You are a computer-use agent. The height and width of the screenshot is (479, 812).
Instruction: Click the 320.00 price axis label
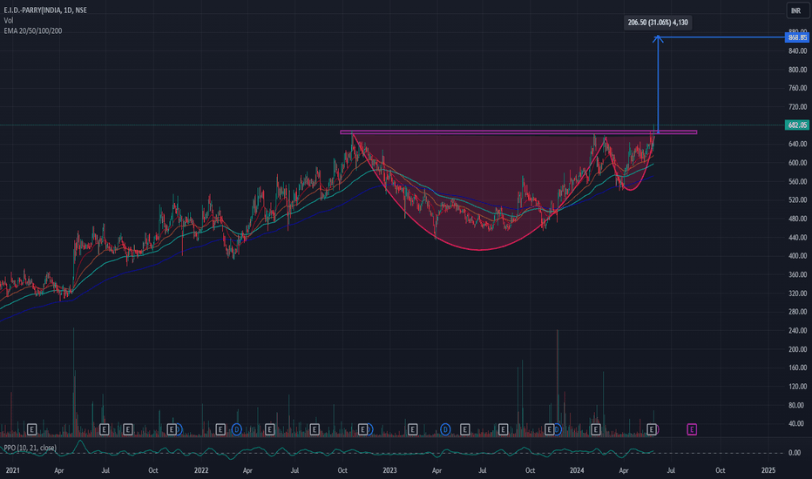tap(797, 293)
